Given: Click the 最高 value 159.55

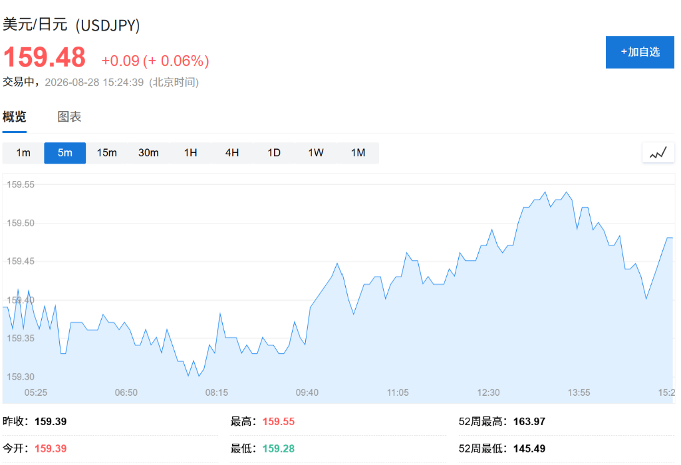Looking at the screenshot, I should (x=279, y=422).
